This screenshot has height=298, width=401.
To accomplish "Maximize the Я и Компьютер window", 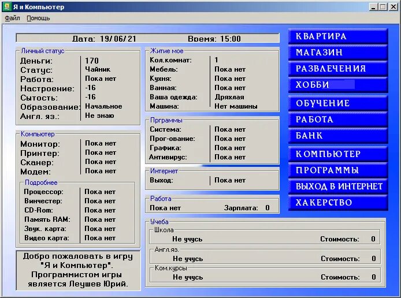I will 383,7.
